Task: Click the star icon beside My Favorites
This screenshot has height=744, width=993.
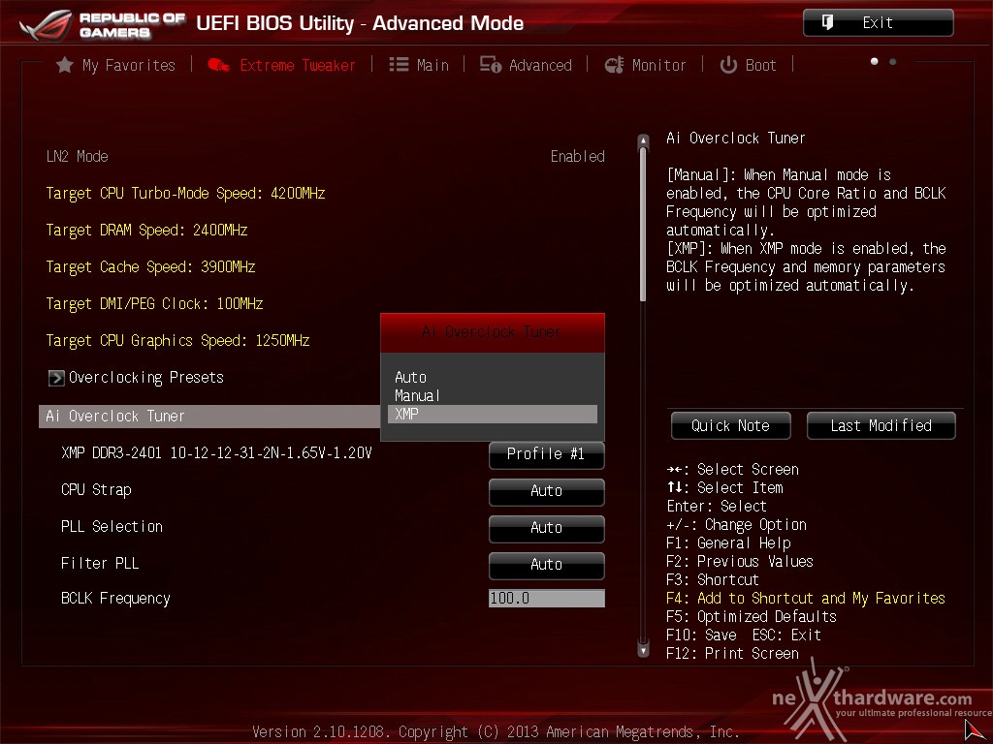Action: [x=65, y=65]
